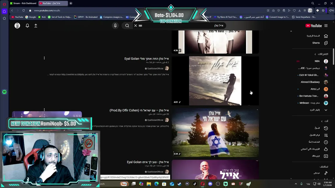Viewport: 335px width, 188px height.
Task: Open the Google bookmark
Action: pos(31,17)
